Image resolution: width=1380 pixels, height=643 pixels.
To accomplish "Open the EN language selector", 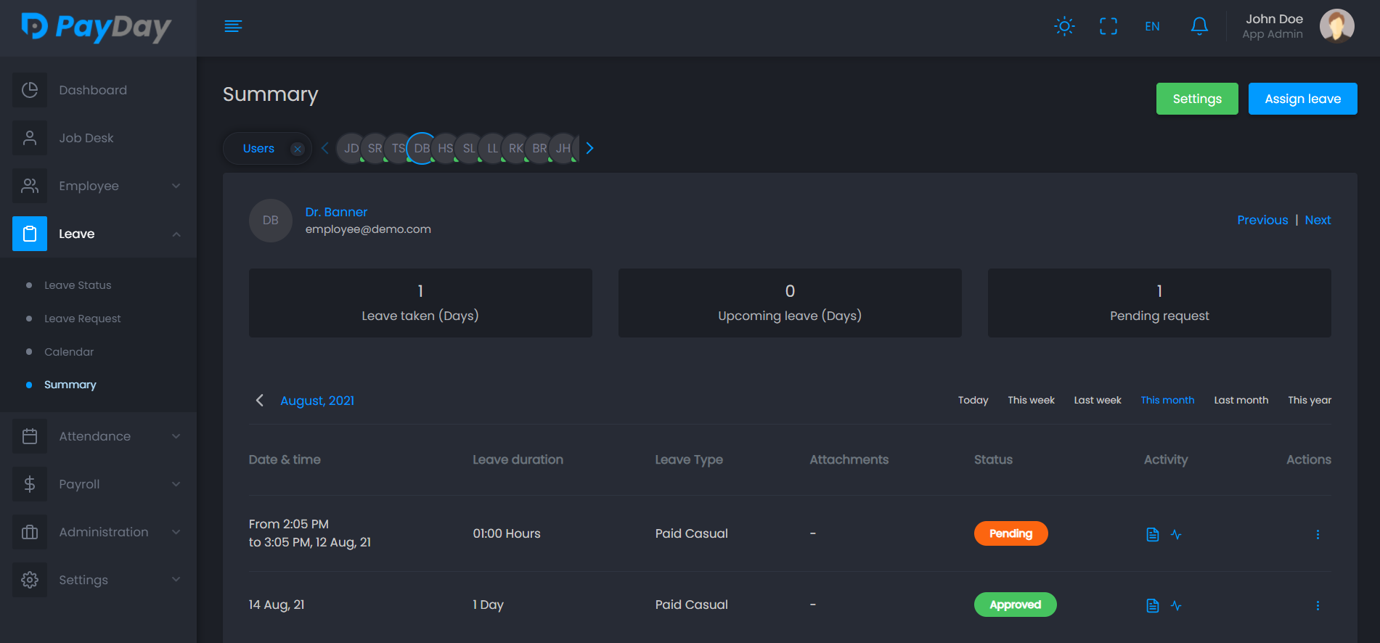I will point(1152,27).
